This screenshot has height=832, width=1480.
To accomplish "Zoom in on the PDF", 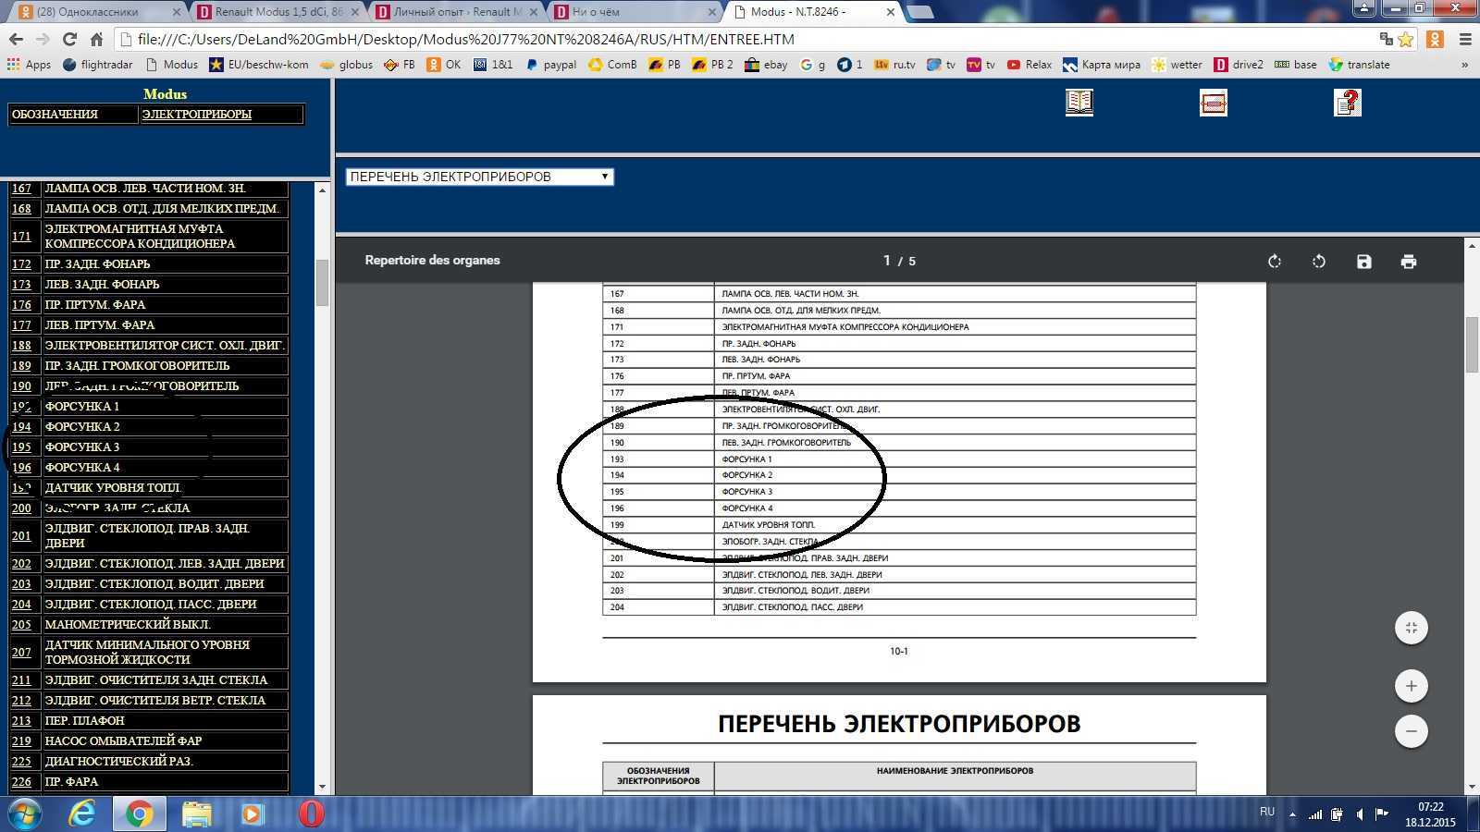I will click(x=1412, y=686).
